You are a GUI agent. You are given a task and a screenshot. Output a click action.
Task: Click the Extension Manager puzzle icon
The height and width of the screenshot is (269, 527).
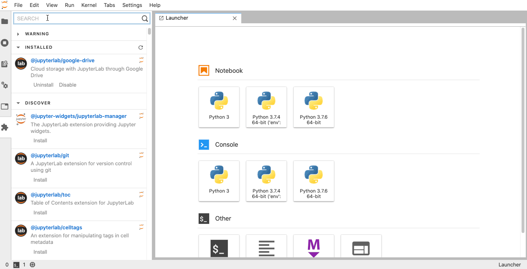[x=5, y=127]
